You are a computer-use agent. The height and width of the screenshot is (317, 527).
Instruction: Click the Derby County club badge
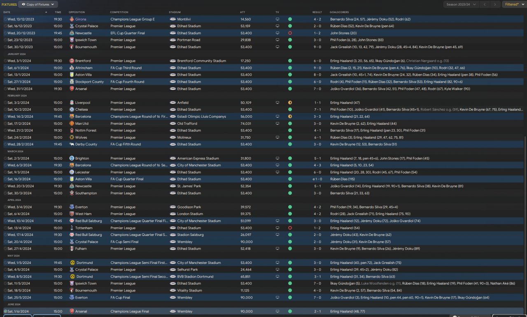[72, 145]
